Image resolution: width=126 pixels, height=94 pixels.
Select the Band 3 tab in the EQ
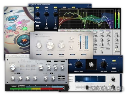(x=82, y=31)
